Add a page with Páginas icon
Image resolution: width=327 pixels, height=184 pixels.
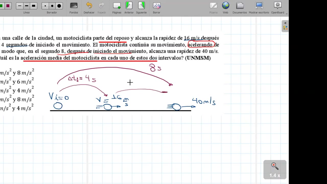117,6
